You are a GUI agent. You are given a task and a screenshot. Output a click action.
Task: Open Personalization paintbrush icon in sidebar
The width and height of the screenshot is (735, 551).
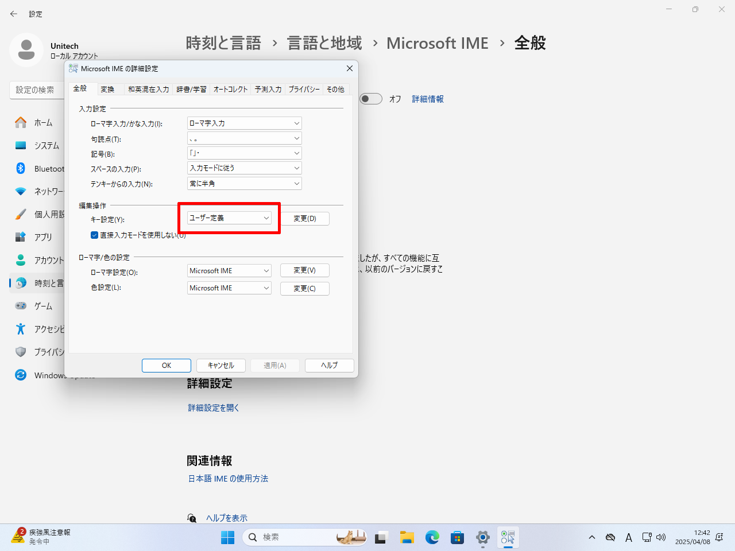click(21, 214)
